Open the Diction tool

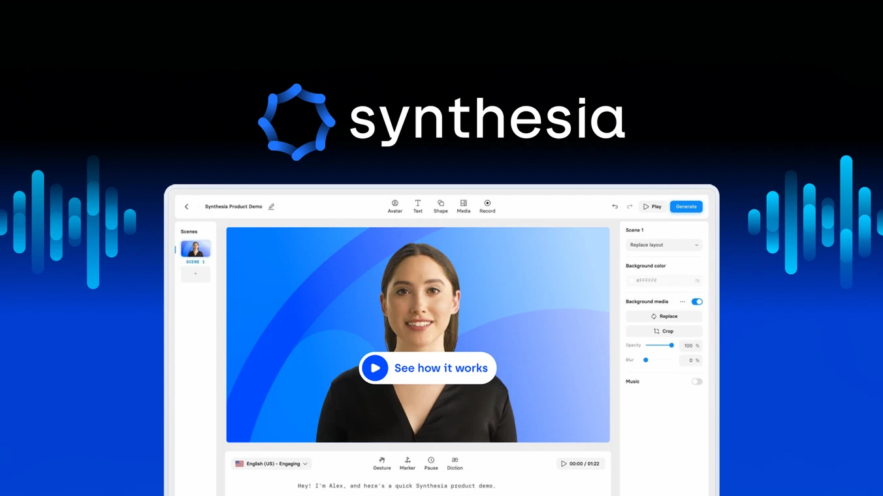point(455,462)
